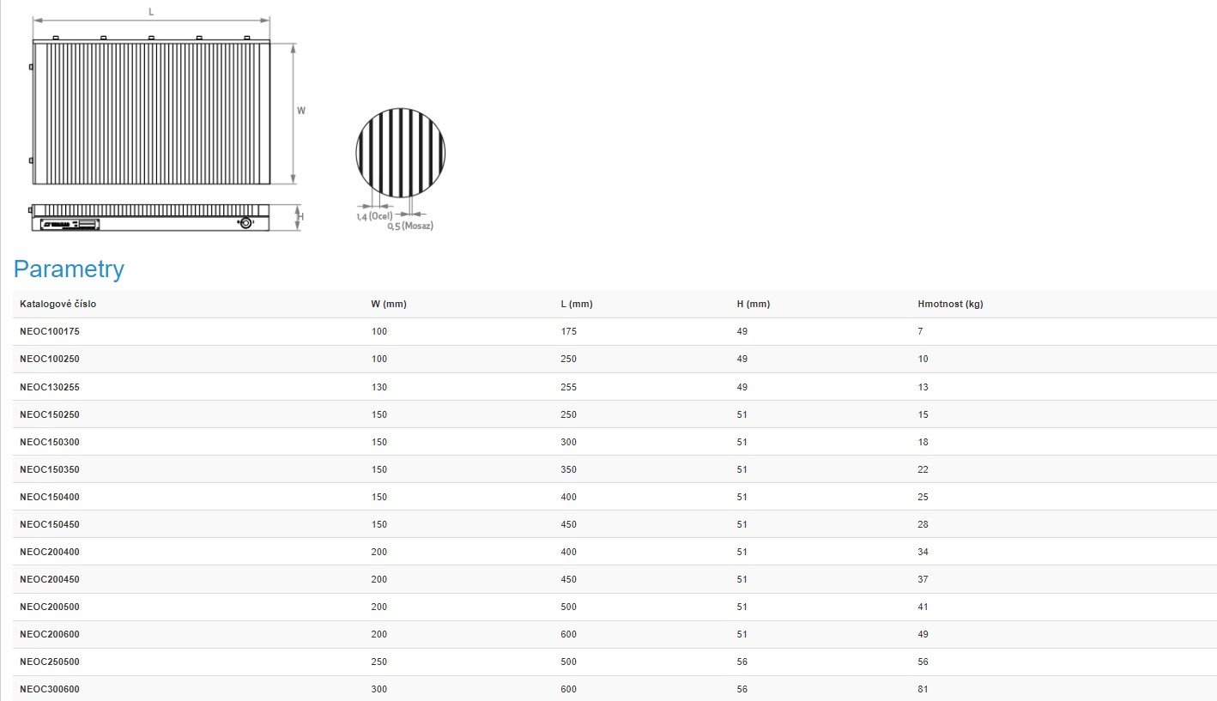This screenshot has height=701, width=1217.
Task: Click the side-view chuck drawing
Action: coord(151,217)
